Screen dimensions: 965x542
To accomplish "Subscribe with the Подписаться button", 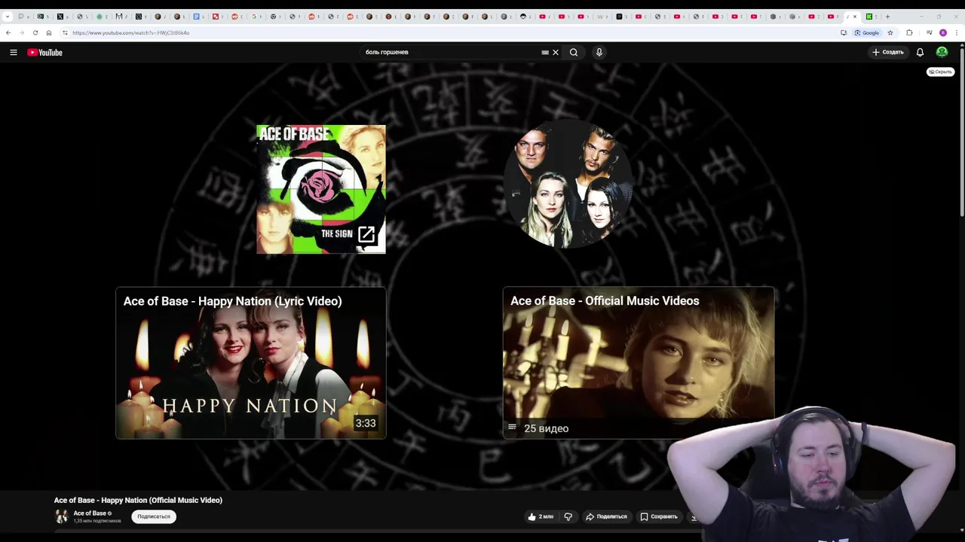I will (154, 516).
